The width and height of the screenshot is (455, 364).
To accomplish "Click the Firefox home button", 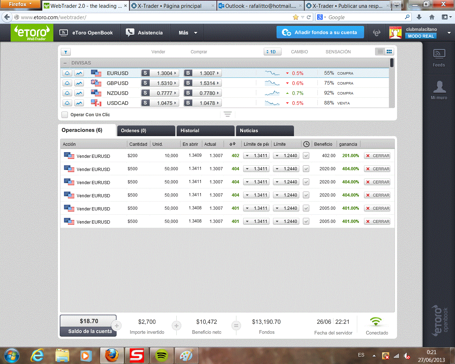I will pyautogui.click(x=432, y=17).
